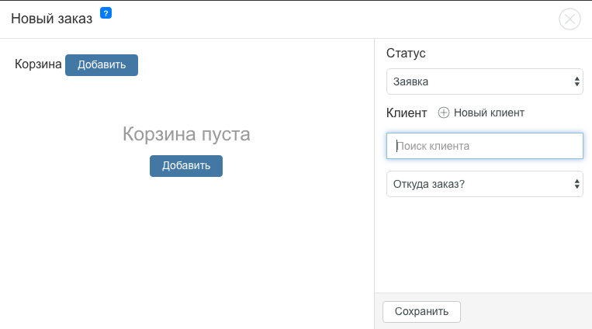Image resolution: width=592 pixels, height=329 pixels.
Task: Click the plus circle icon beside Новый клиент
Action: coord(444,113)
